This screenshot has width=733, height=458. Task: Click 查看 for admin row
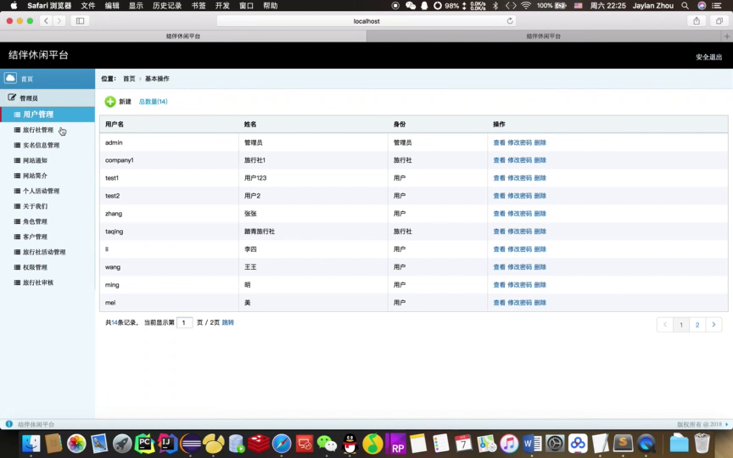(x=499, y=142)
